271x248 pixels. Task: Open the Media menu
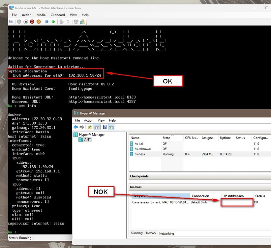pyautogui.click(x=41, y=15)
